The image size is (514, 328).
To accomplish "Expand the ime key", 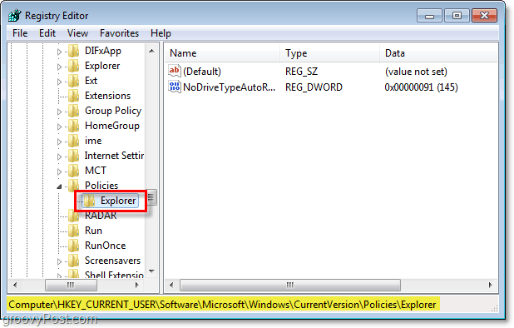I will (x=59, y=142).
